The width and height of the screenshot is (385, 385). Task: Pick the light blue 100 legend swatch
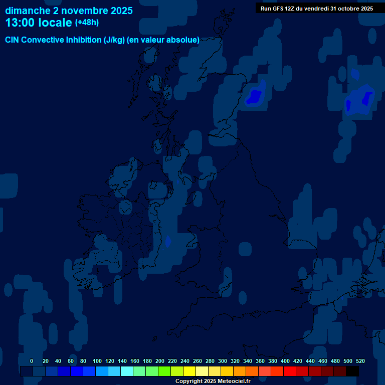(x=102, y=371)
